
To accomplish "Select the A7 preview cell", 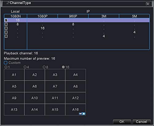I will tap(55, 86).
